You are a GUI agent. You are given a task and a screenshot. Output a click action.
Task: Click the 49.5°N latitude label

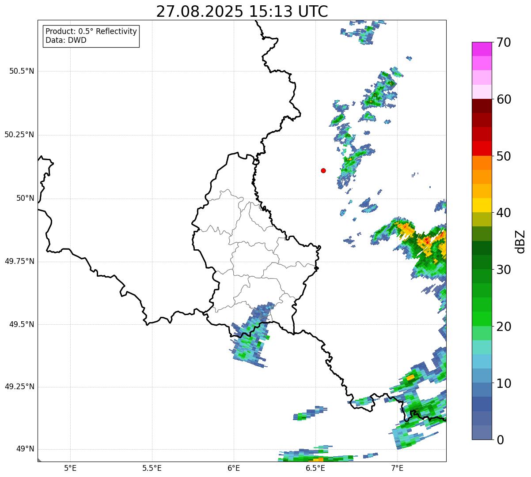[x=22, y=324]
